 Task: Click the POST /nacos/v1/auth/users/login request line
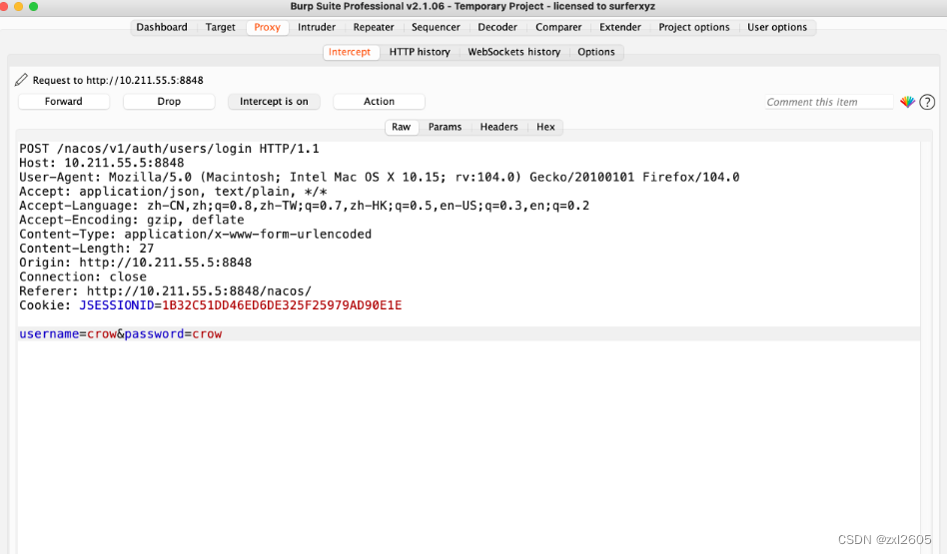click(169, 149)
